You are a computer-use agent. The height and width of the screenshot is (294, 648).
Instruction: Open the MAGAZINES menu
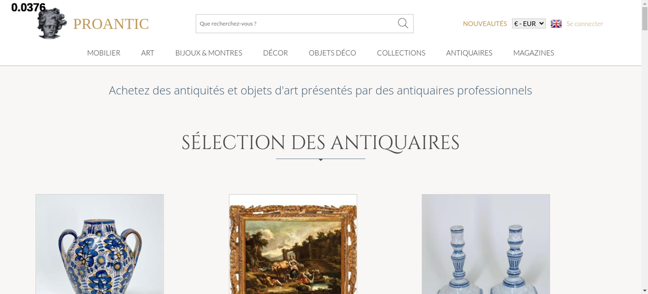tap(534, 53)
